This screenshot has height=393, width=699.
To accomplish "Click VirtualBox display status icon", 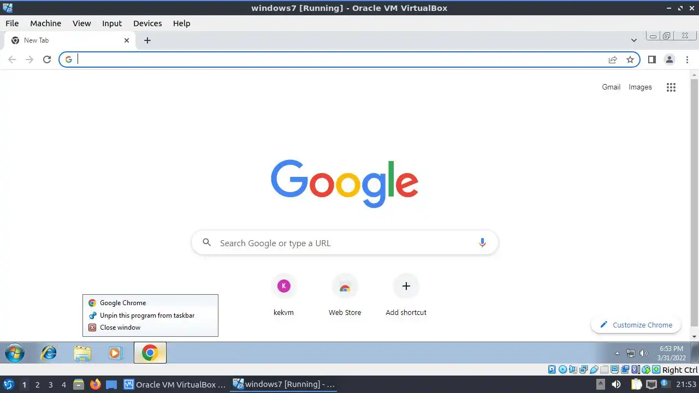I will pyautogui.click(x=614, y=370).
